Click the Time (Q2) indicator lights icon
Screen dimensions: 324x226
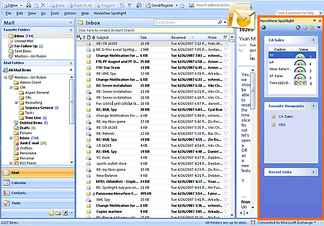(x=301, y=83)
